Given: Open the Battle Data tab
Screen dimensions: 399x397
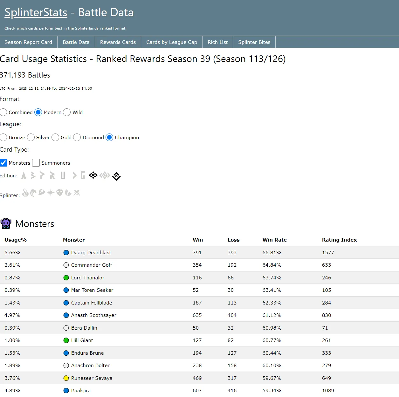Looking at the screenshot, I should point(76,42).
